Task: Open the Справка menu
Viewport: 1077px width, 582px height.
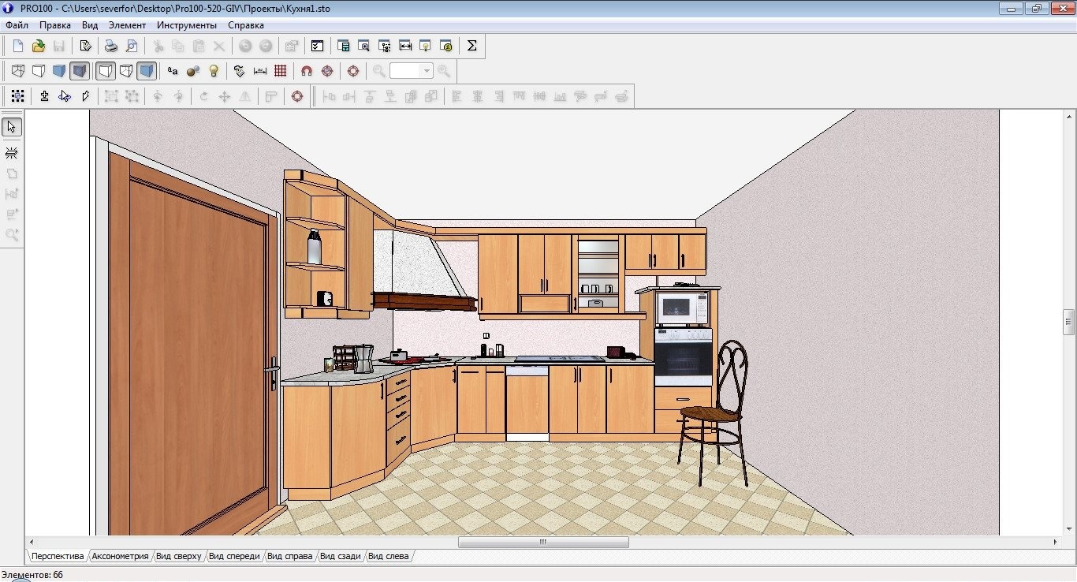Action: tap(246, 25)
